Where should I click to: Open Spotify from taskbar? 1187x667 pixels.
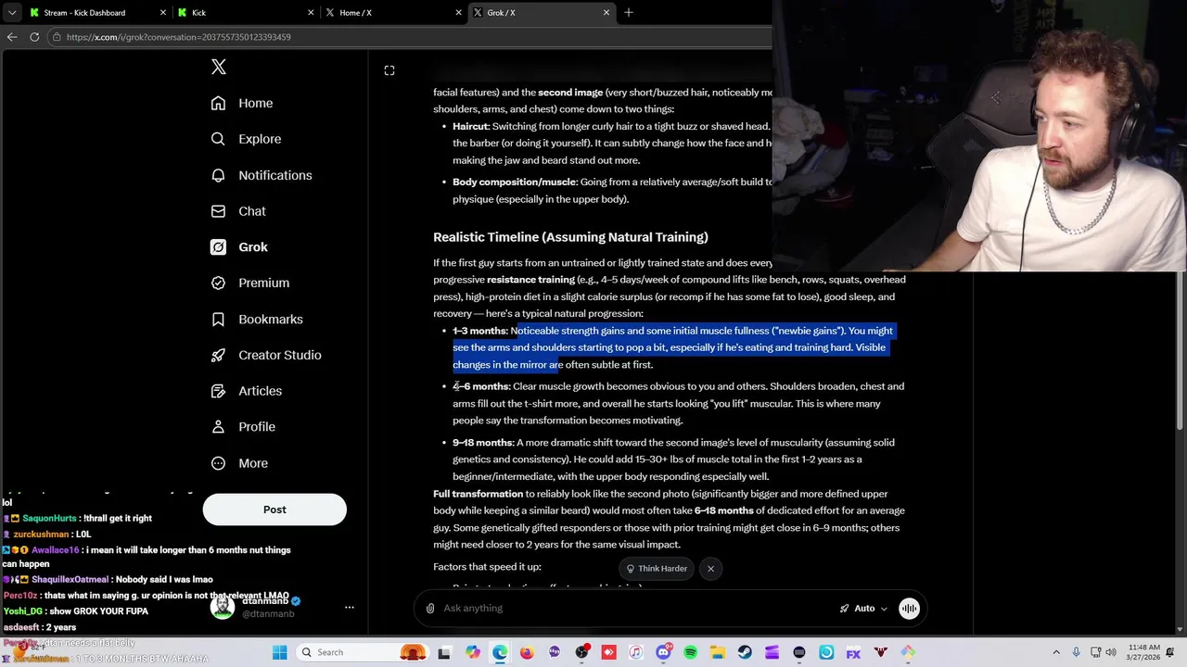(x=690, y=652)
